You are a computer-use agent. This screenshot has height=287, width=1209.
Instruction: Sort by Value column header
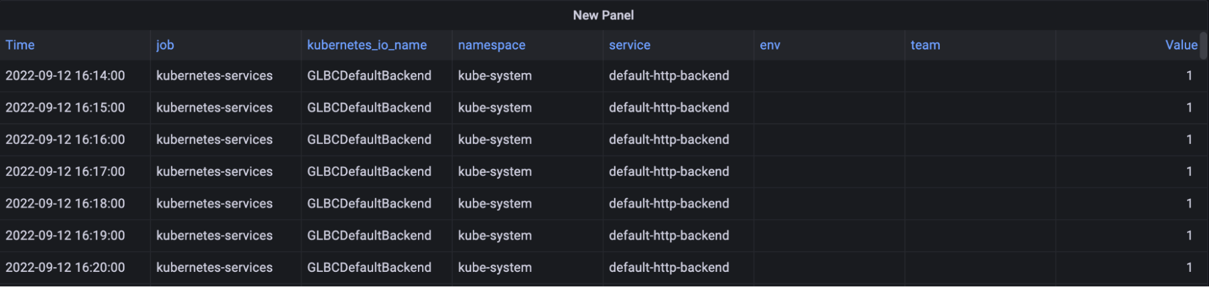click(1181, 45)
